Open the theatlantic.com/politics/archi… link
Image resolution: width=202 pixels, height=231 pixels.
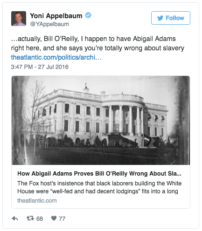tap(56, 57)
